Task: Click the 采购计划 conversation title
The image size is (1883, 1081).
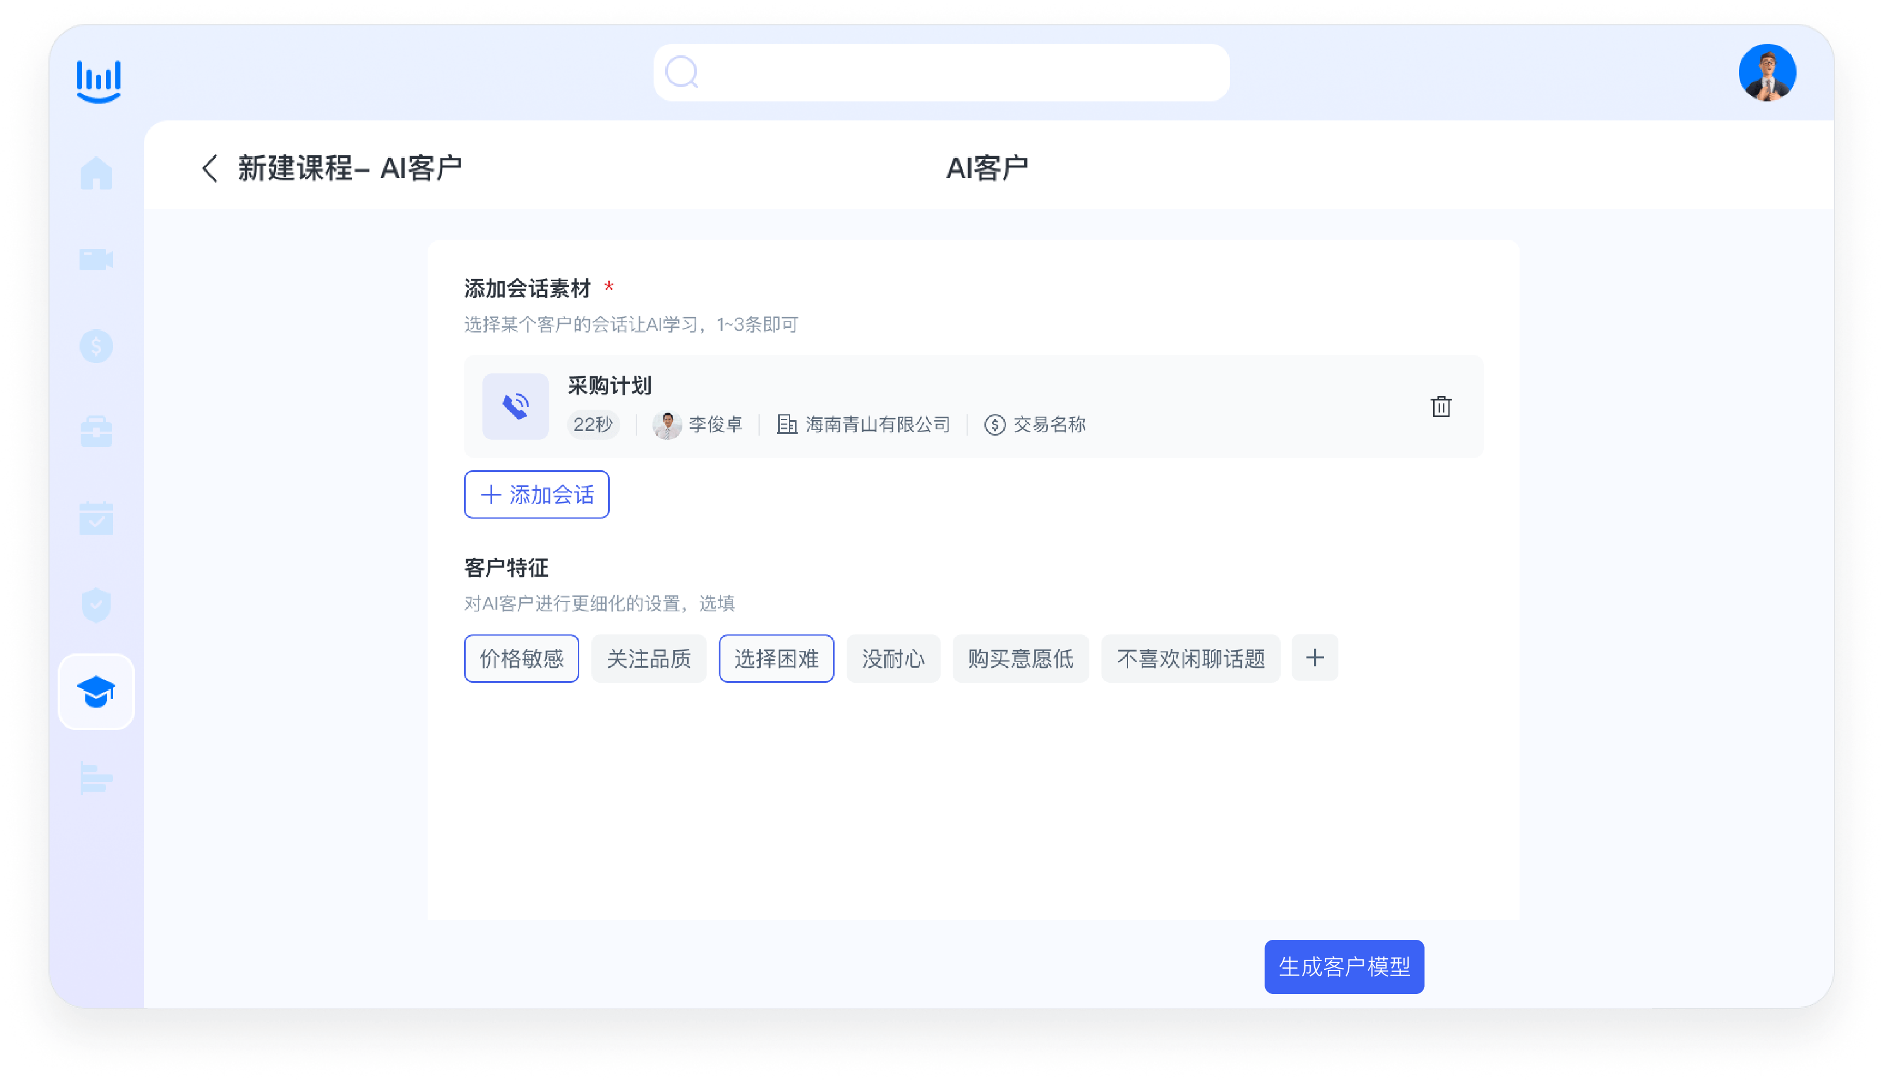Action: [x=610, y=385]
